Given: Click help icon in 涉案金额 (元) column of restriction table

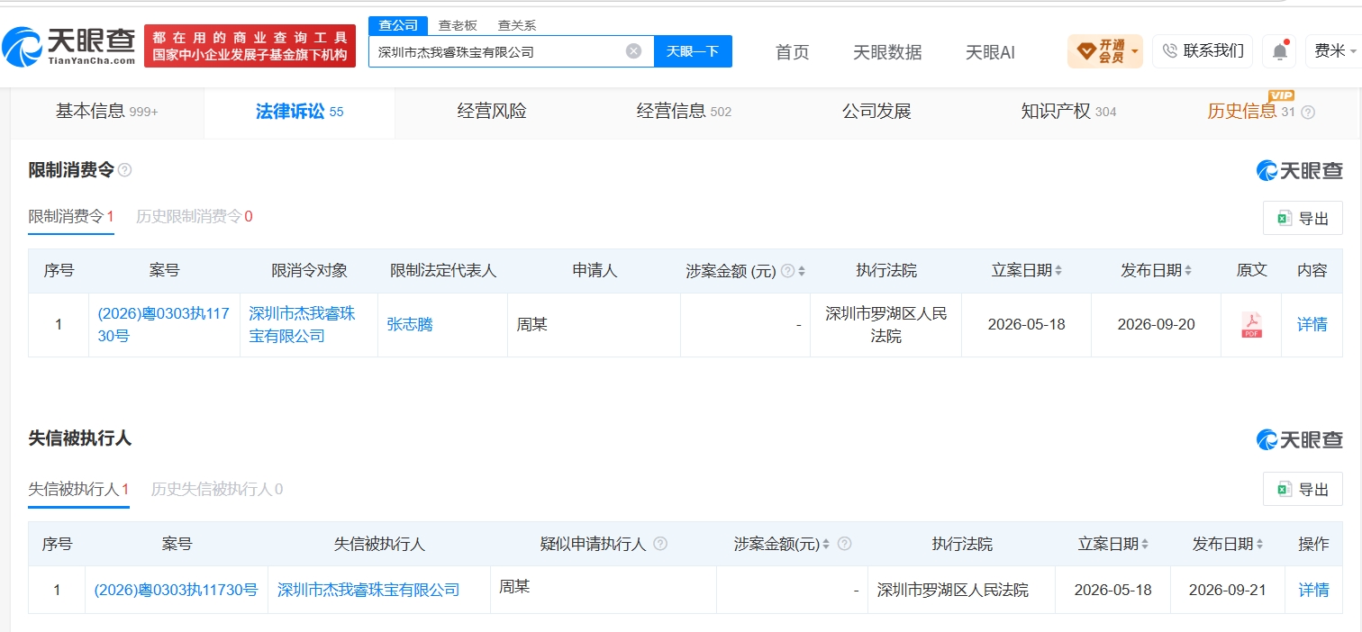Looking at the screenshot, I should tap(787, 271).
